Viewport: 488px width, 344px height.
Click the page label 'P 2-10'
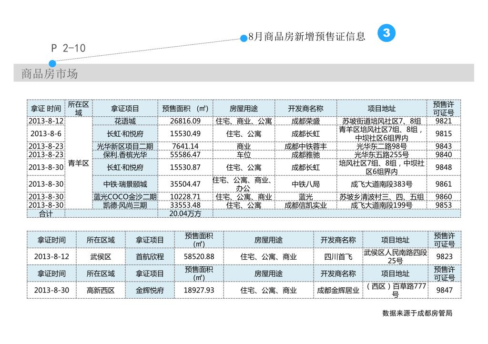pos(68,48)
